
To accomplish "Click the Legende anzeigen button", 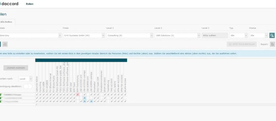I will click(x=16, y=68).
